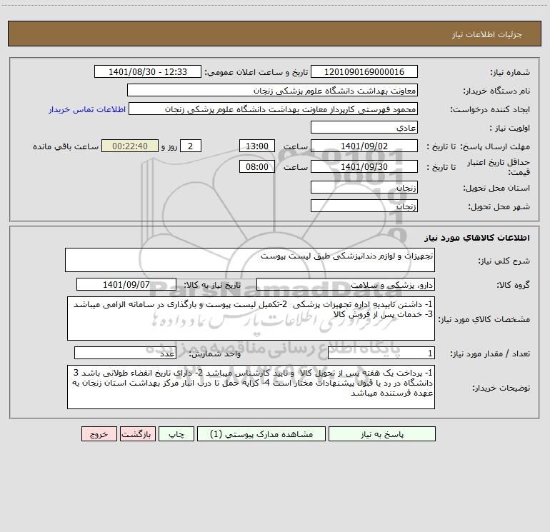Click the delivery province field زنجان
The image size is (550, 532).
pos(364,187)
